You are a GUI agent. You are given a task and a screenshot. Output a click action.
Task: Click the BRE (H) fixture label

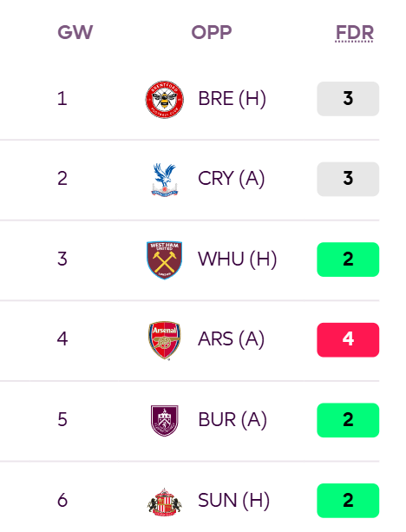(x=232, y=99)
